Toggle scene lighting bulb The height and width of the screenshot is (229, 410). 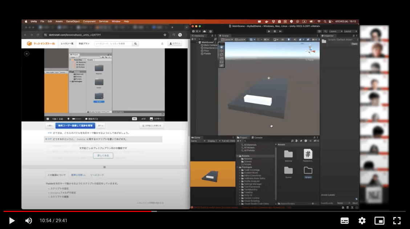(x=289, y=40)
